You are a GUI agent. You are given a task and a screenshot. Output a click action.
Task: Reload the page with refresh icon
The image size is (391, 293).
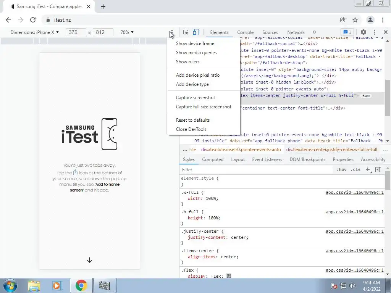pyautogui.click(x=33, y=20)
